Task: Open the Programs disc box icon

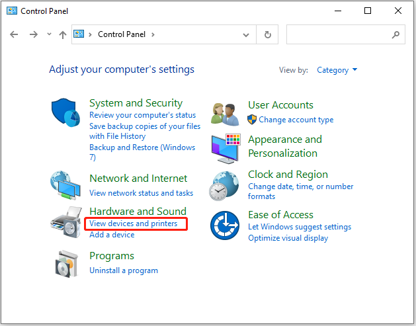Action: 67,264
